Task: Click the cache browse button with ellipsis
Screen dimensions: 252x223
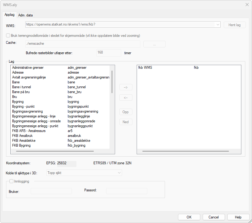Action: pyautogui.click(x=154, y=44)
